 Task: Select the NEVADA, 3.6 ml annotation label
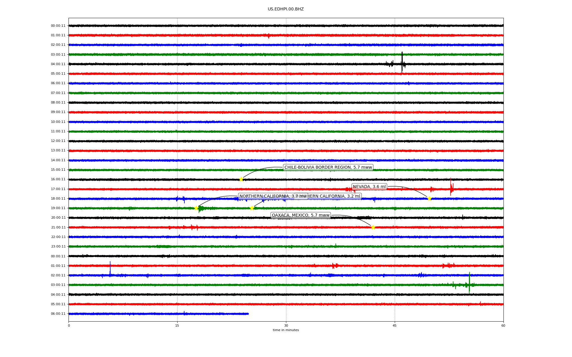coord(369,187)
